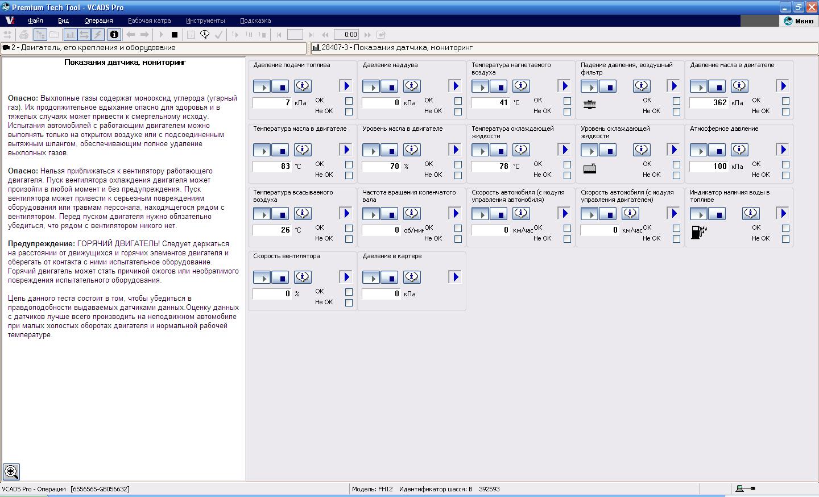Click the black stop square in toolbar
The height and width of the screenshot is (497, 819).
(x=175, y=35)
